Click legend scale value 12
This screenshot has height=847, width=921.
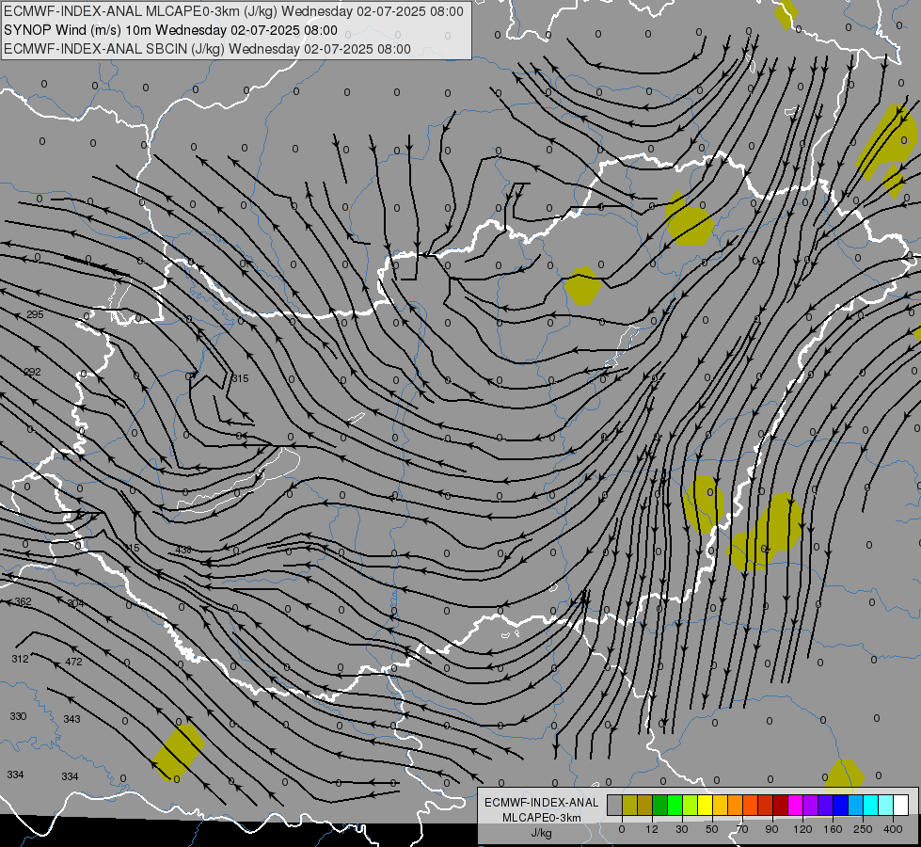(652, 829)
